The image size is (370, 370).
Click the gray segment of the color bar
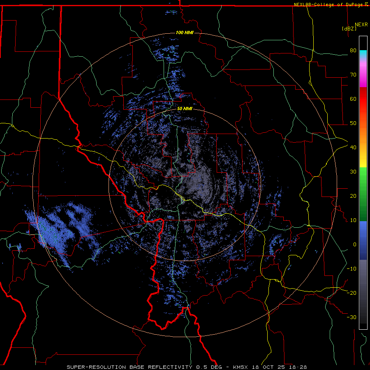coord(363,291)
